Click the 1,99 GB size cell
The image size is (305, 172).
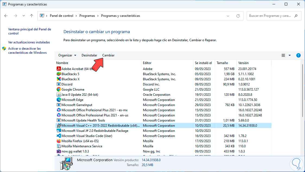tap(229, 74)
